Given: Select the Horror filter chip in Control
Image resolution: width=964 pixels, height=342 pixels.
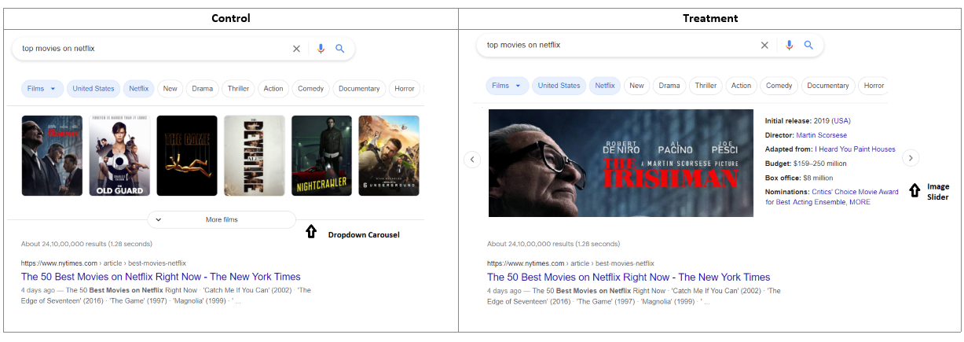Looking at the screenshot, I should [x=405, y=89].
